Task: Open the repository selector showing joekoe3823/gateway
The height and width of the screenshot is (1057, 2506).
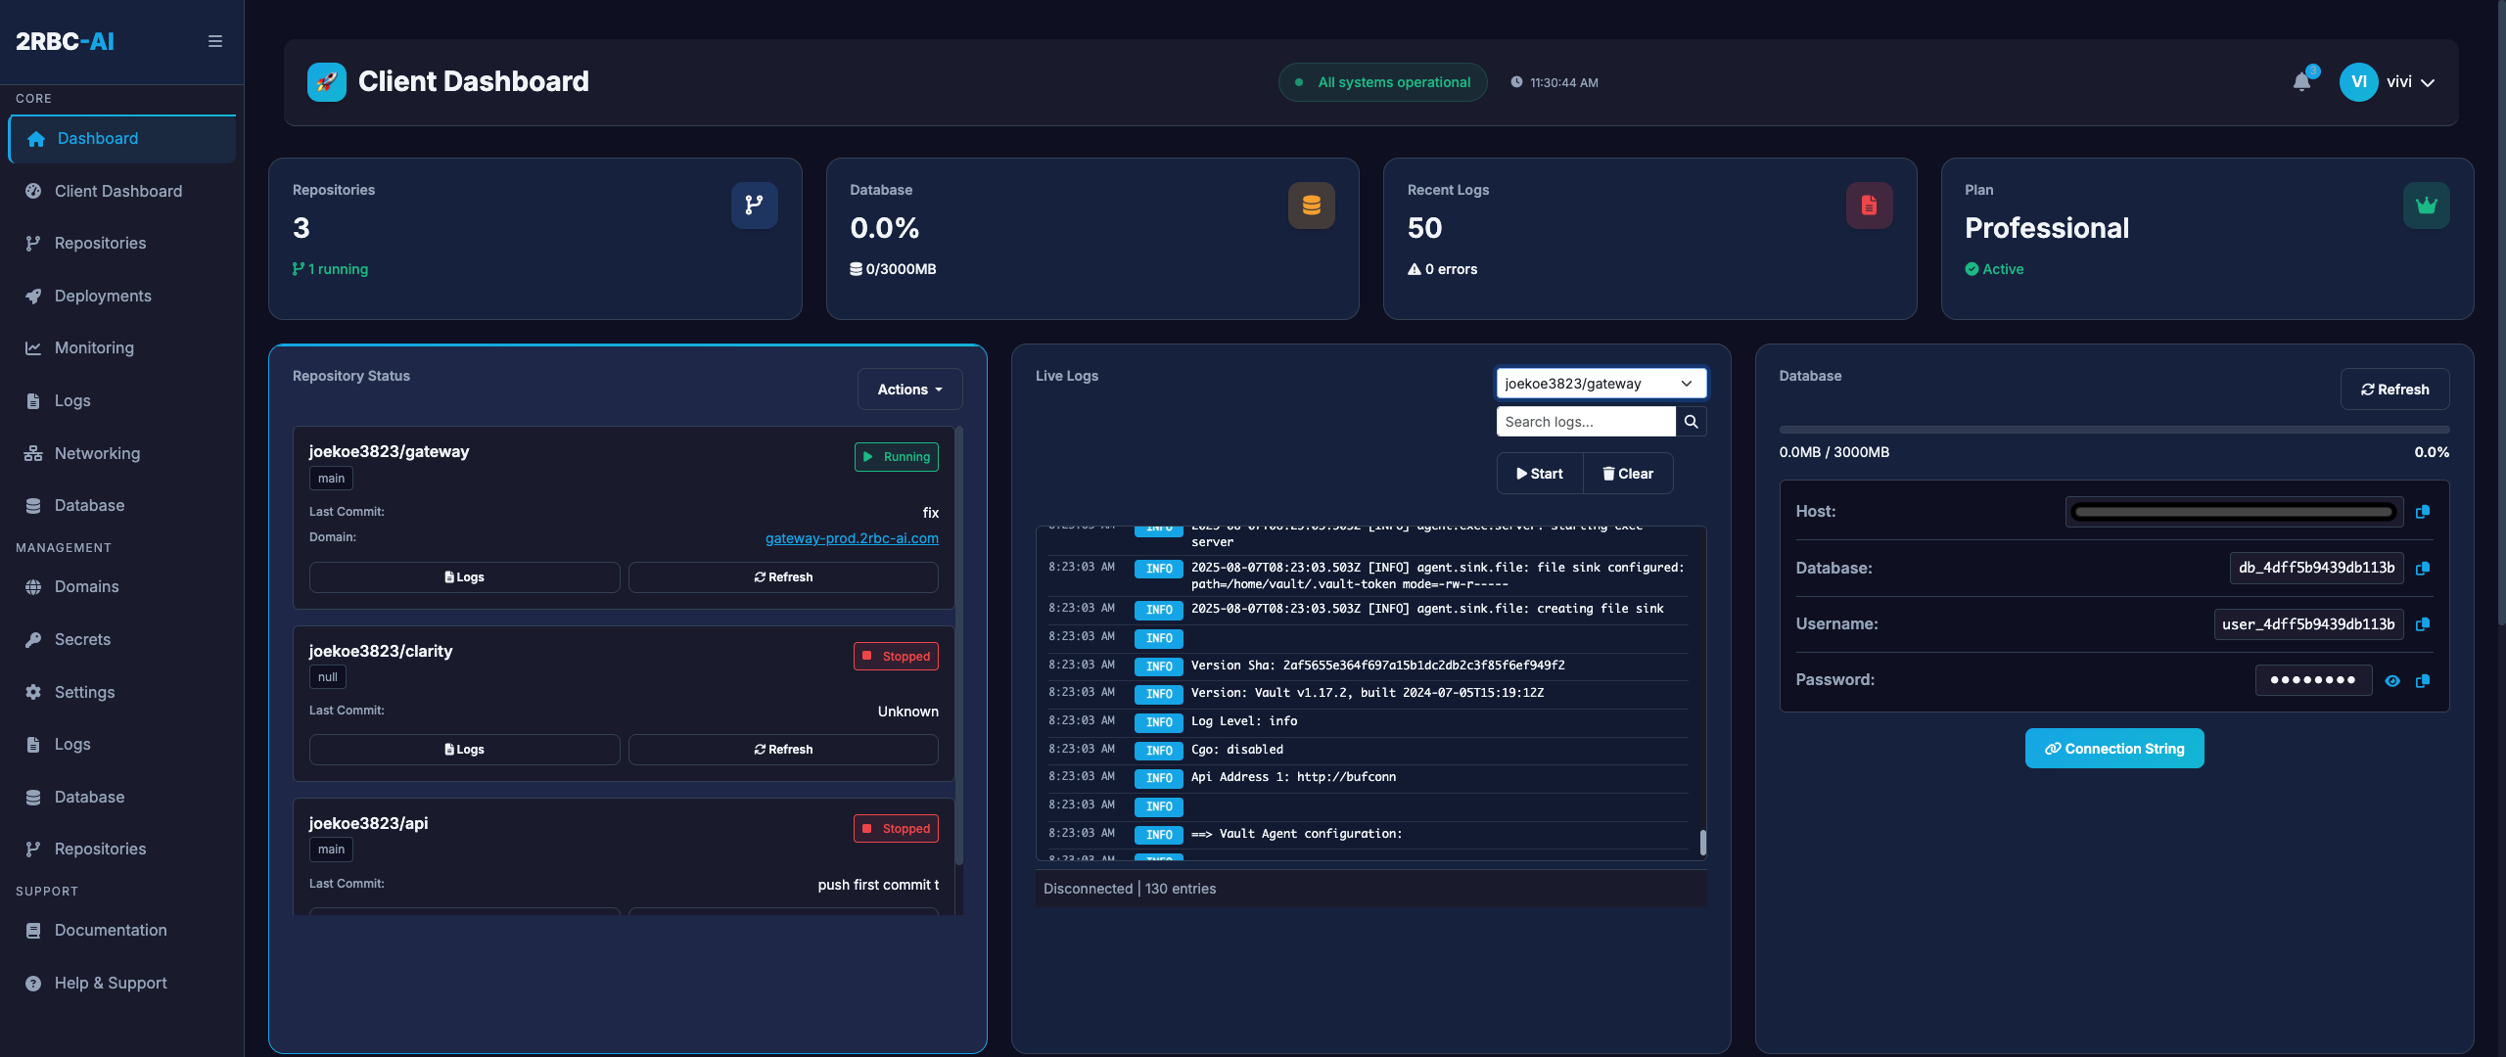Action: [1600, 383]
